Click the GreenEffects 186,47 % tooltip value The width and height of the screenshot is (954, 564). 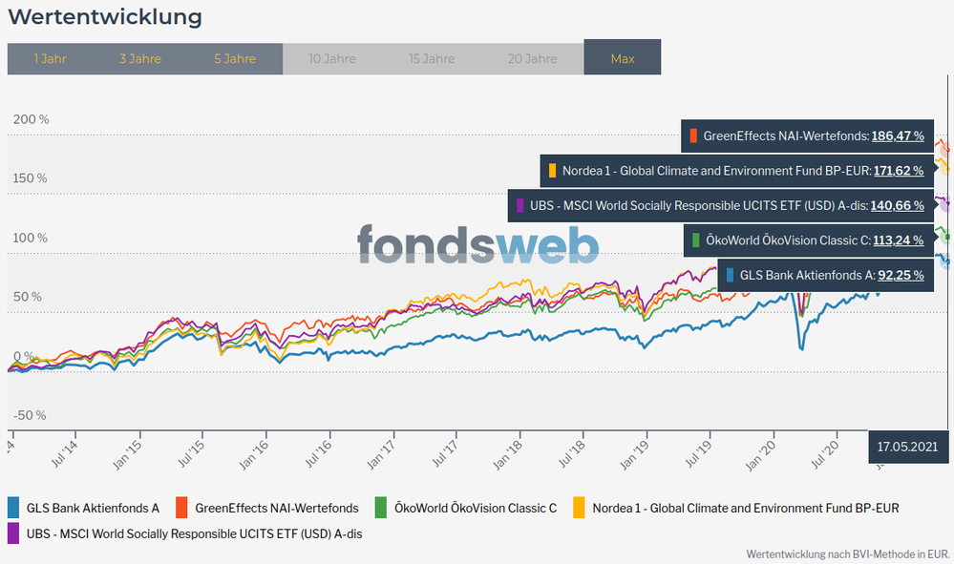click(x=897, y=136)
